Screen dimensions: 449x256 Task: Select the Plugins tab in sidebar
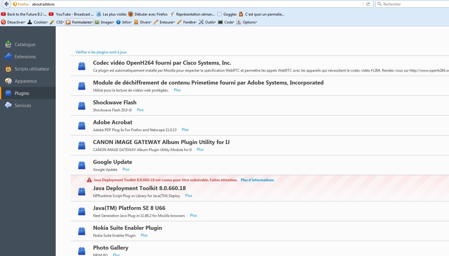(22, 93)
